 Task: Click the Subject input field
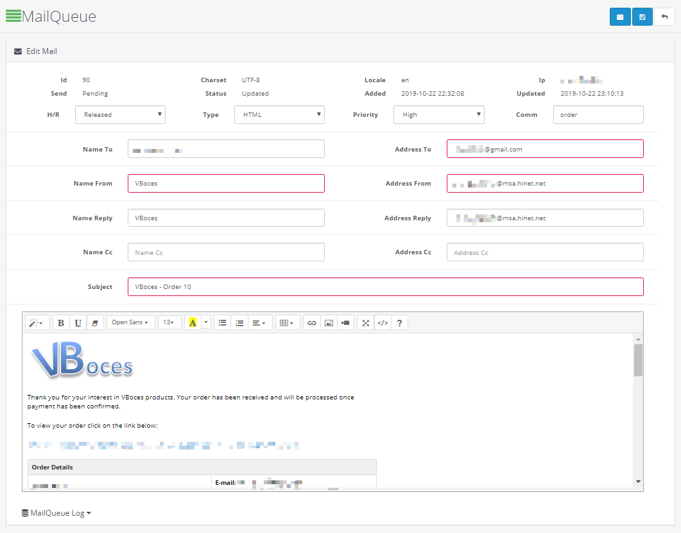pos(386,286)
